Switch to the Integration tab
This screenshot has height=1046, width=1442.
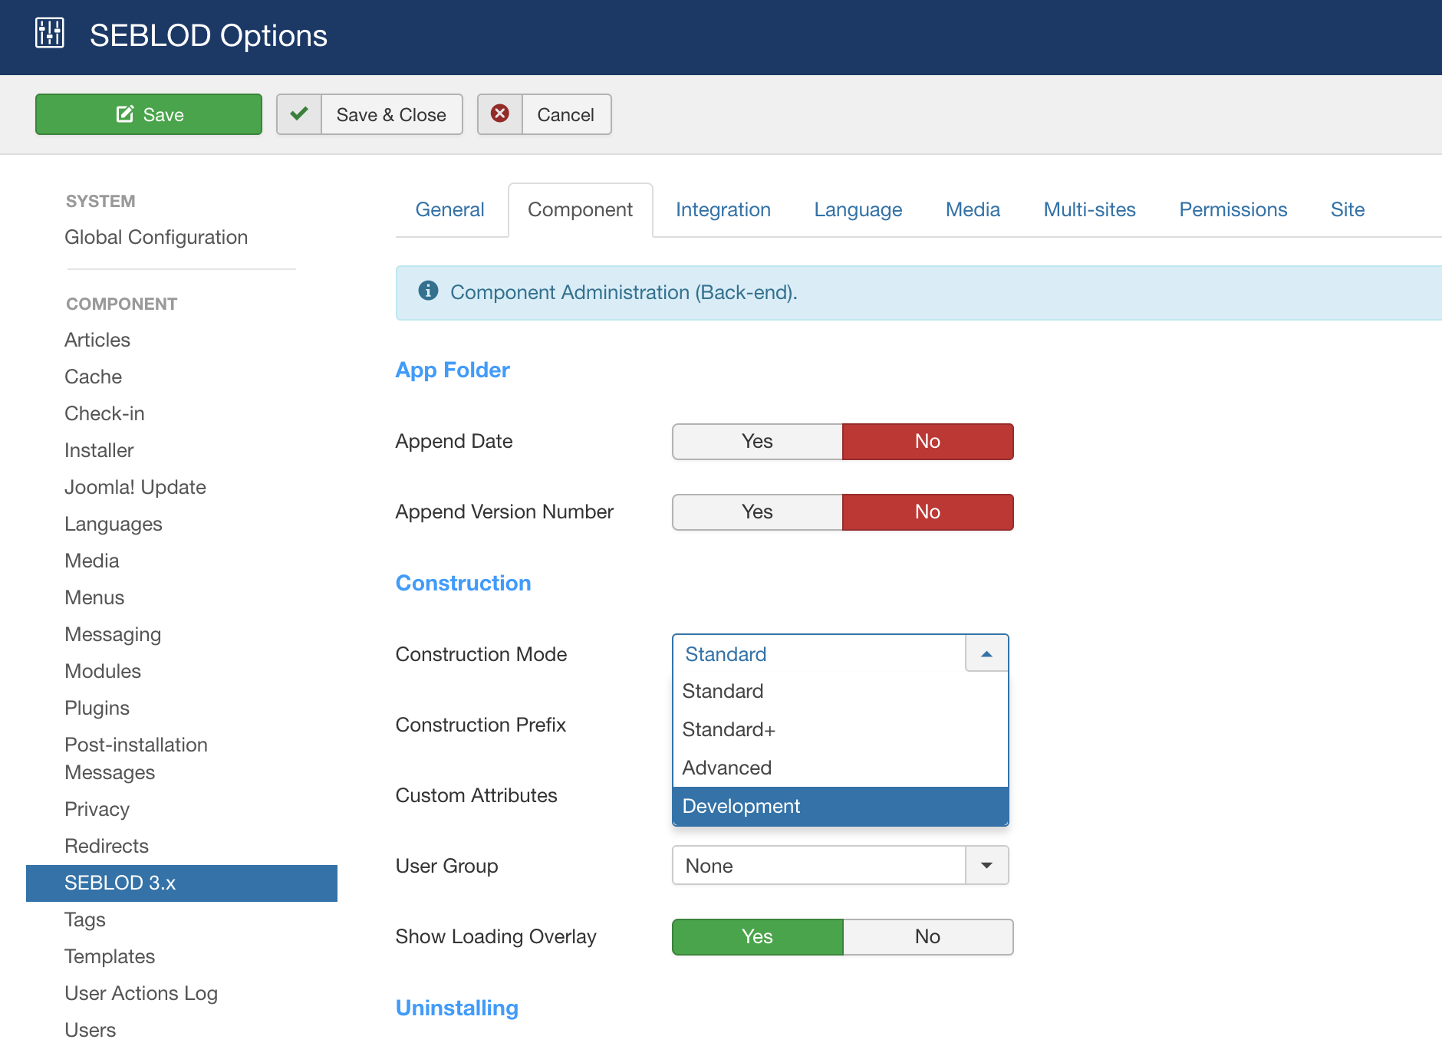(x=723, y=210)
